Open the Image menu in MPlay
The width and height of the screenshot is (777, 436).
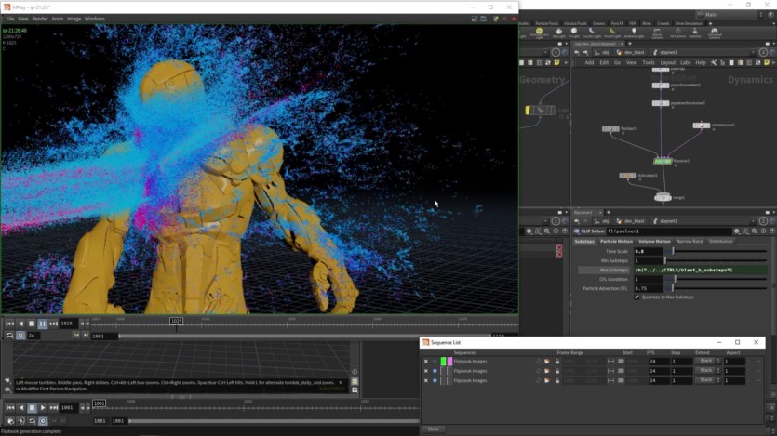[74, 19]
